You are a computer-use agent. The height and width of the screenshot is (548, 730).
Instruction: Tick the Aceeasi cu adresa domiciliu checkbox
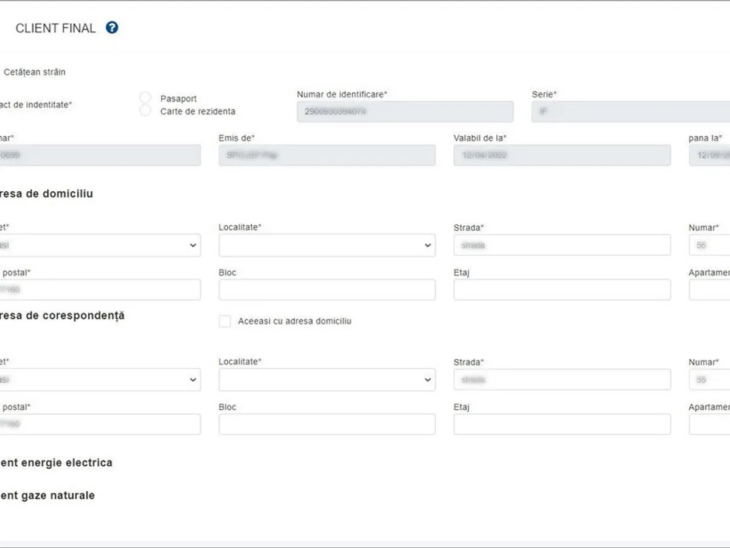click(225, 321)
